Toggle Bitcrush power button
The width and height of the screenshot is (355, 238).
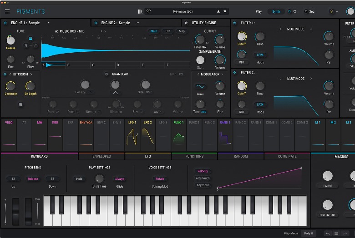5,74
